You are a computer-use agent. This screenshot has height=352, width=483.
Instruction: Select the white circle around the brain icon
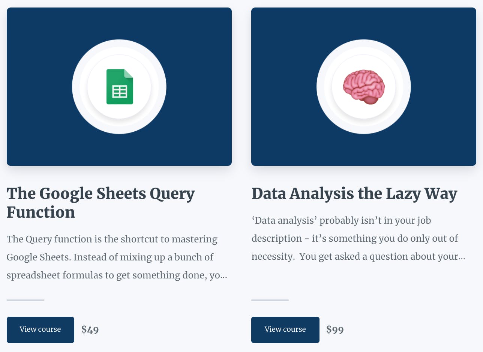point(364,87)
